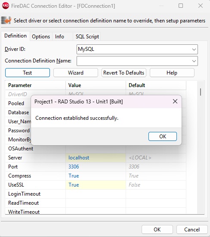Select the SQL Script tab
Image resolution: width=210 pixels, height=237 pixels.
[87, 37]
